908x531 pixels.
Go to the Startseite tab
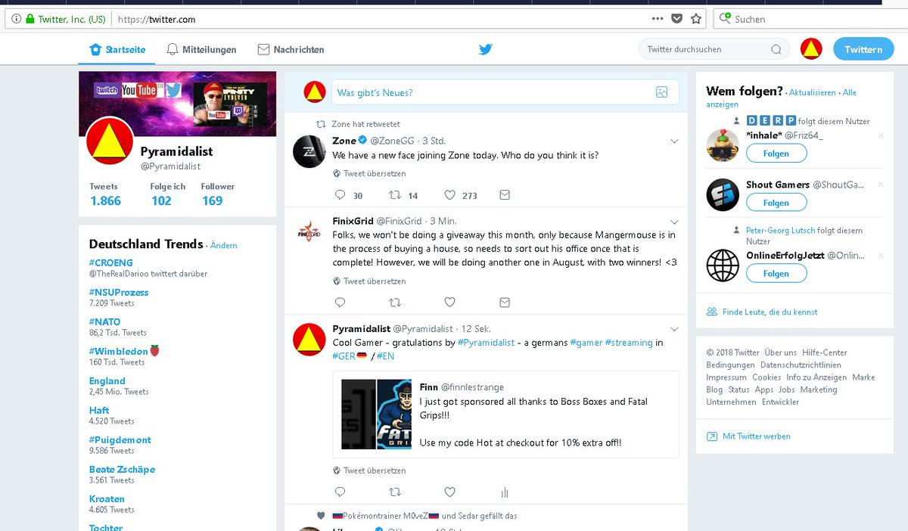117,50
